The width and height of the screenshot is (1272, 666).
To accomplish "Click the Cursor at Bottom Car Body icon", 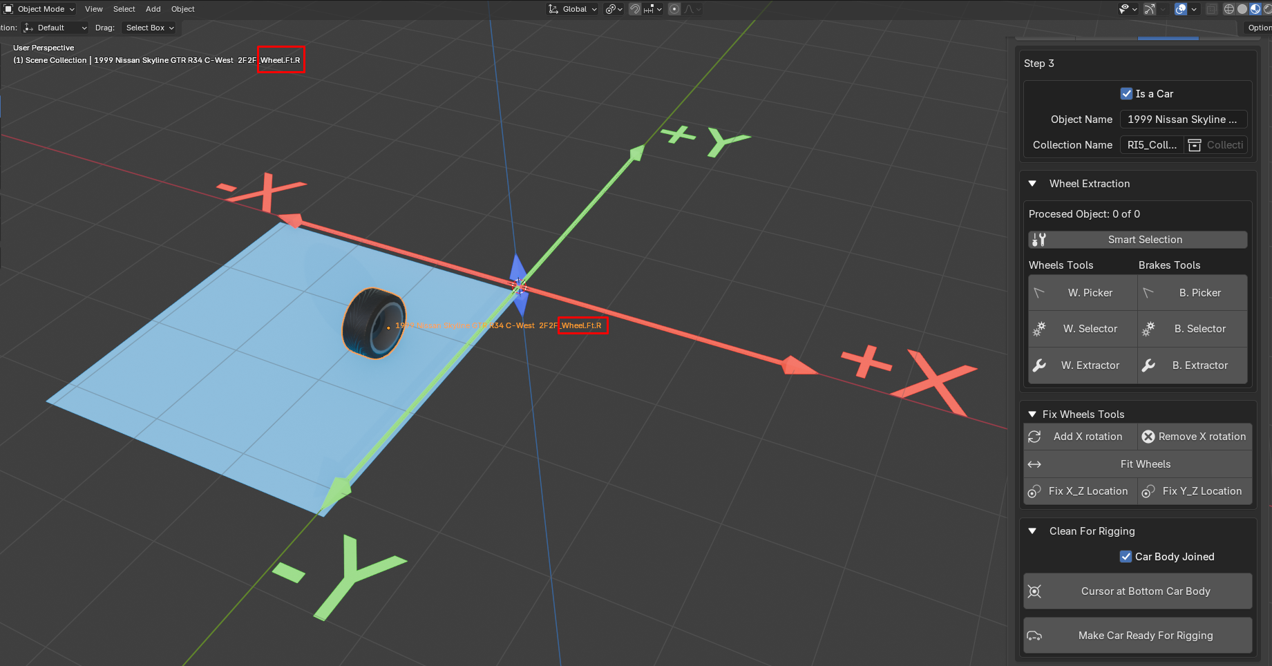I will pyautogui.click(x=1034, y=591).
